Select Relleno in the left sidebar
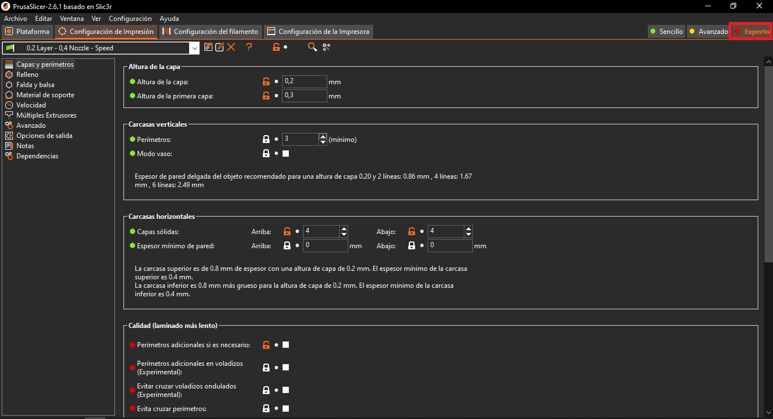 [x=27, y=75]
